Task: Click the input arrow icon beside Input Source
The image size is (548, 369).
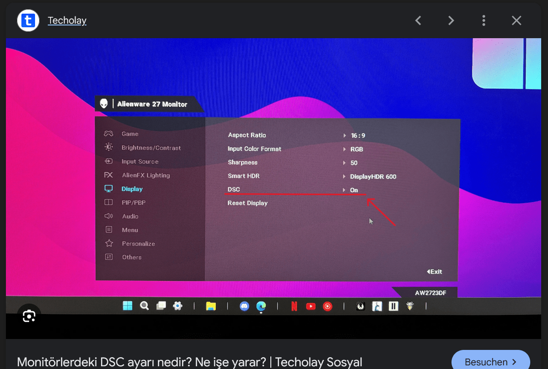Action: (108, 161)
